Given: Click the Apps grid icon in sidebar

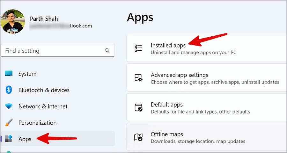Looking at the screenshot, I should tap(9, 139).
